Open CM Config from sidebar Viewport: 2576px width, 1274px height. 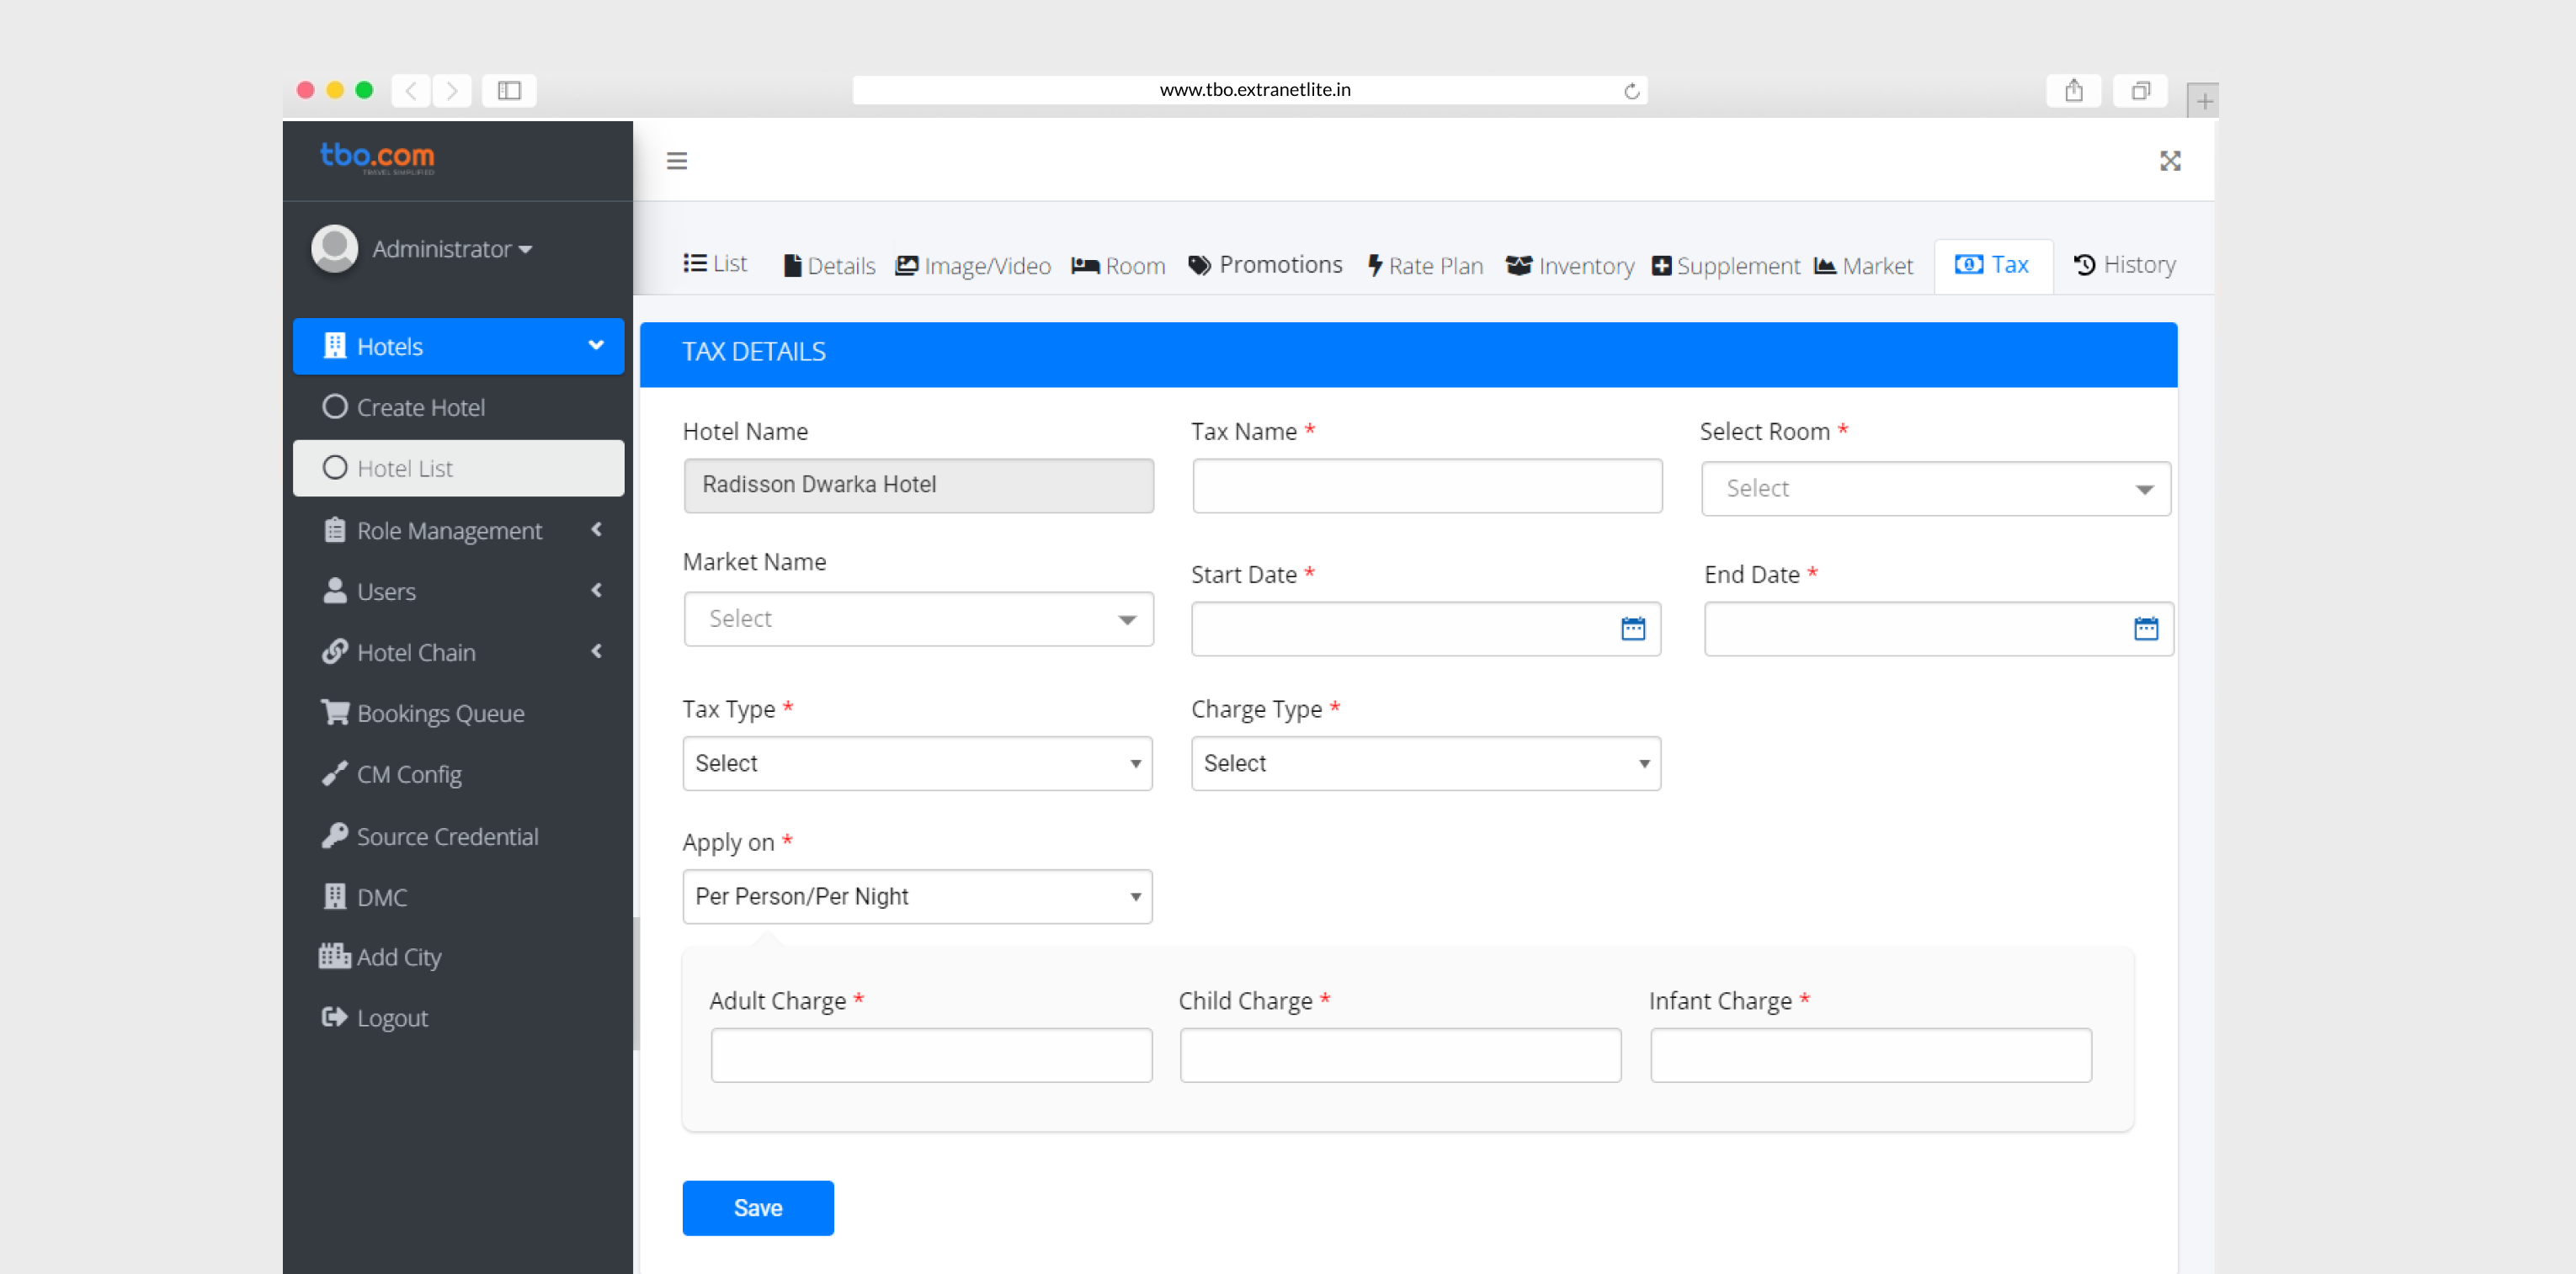(x=458, y=773)
